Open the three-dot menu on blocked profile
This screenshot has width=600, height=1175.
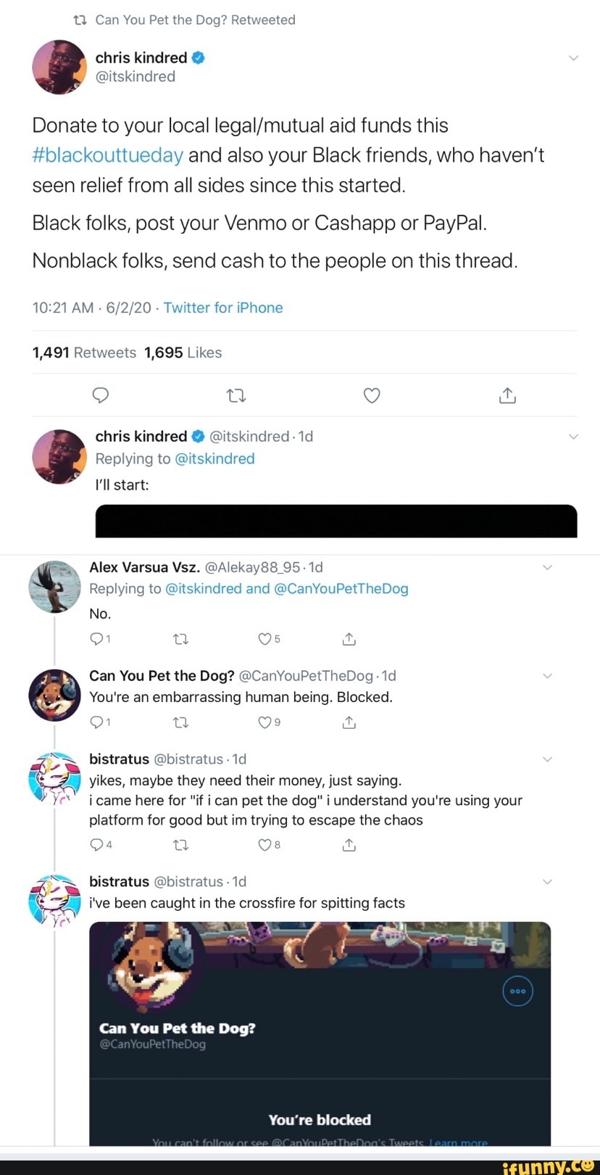[x=517, y=991]
